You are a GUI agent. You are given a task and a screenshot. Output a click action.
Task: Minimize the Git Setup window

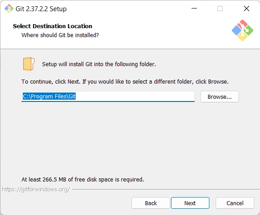194,8
